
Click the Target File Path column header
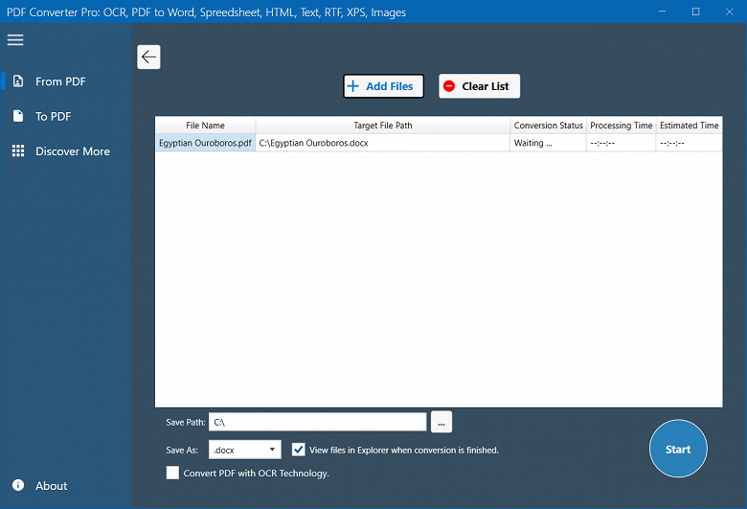pyautogui.click(x=382, y=126)
